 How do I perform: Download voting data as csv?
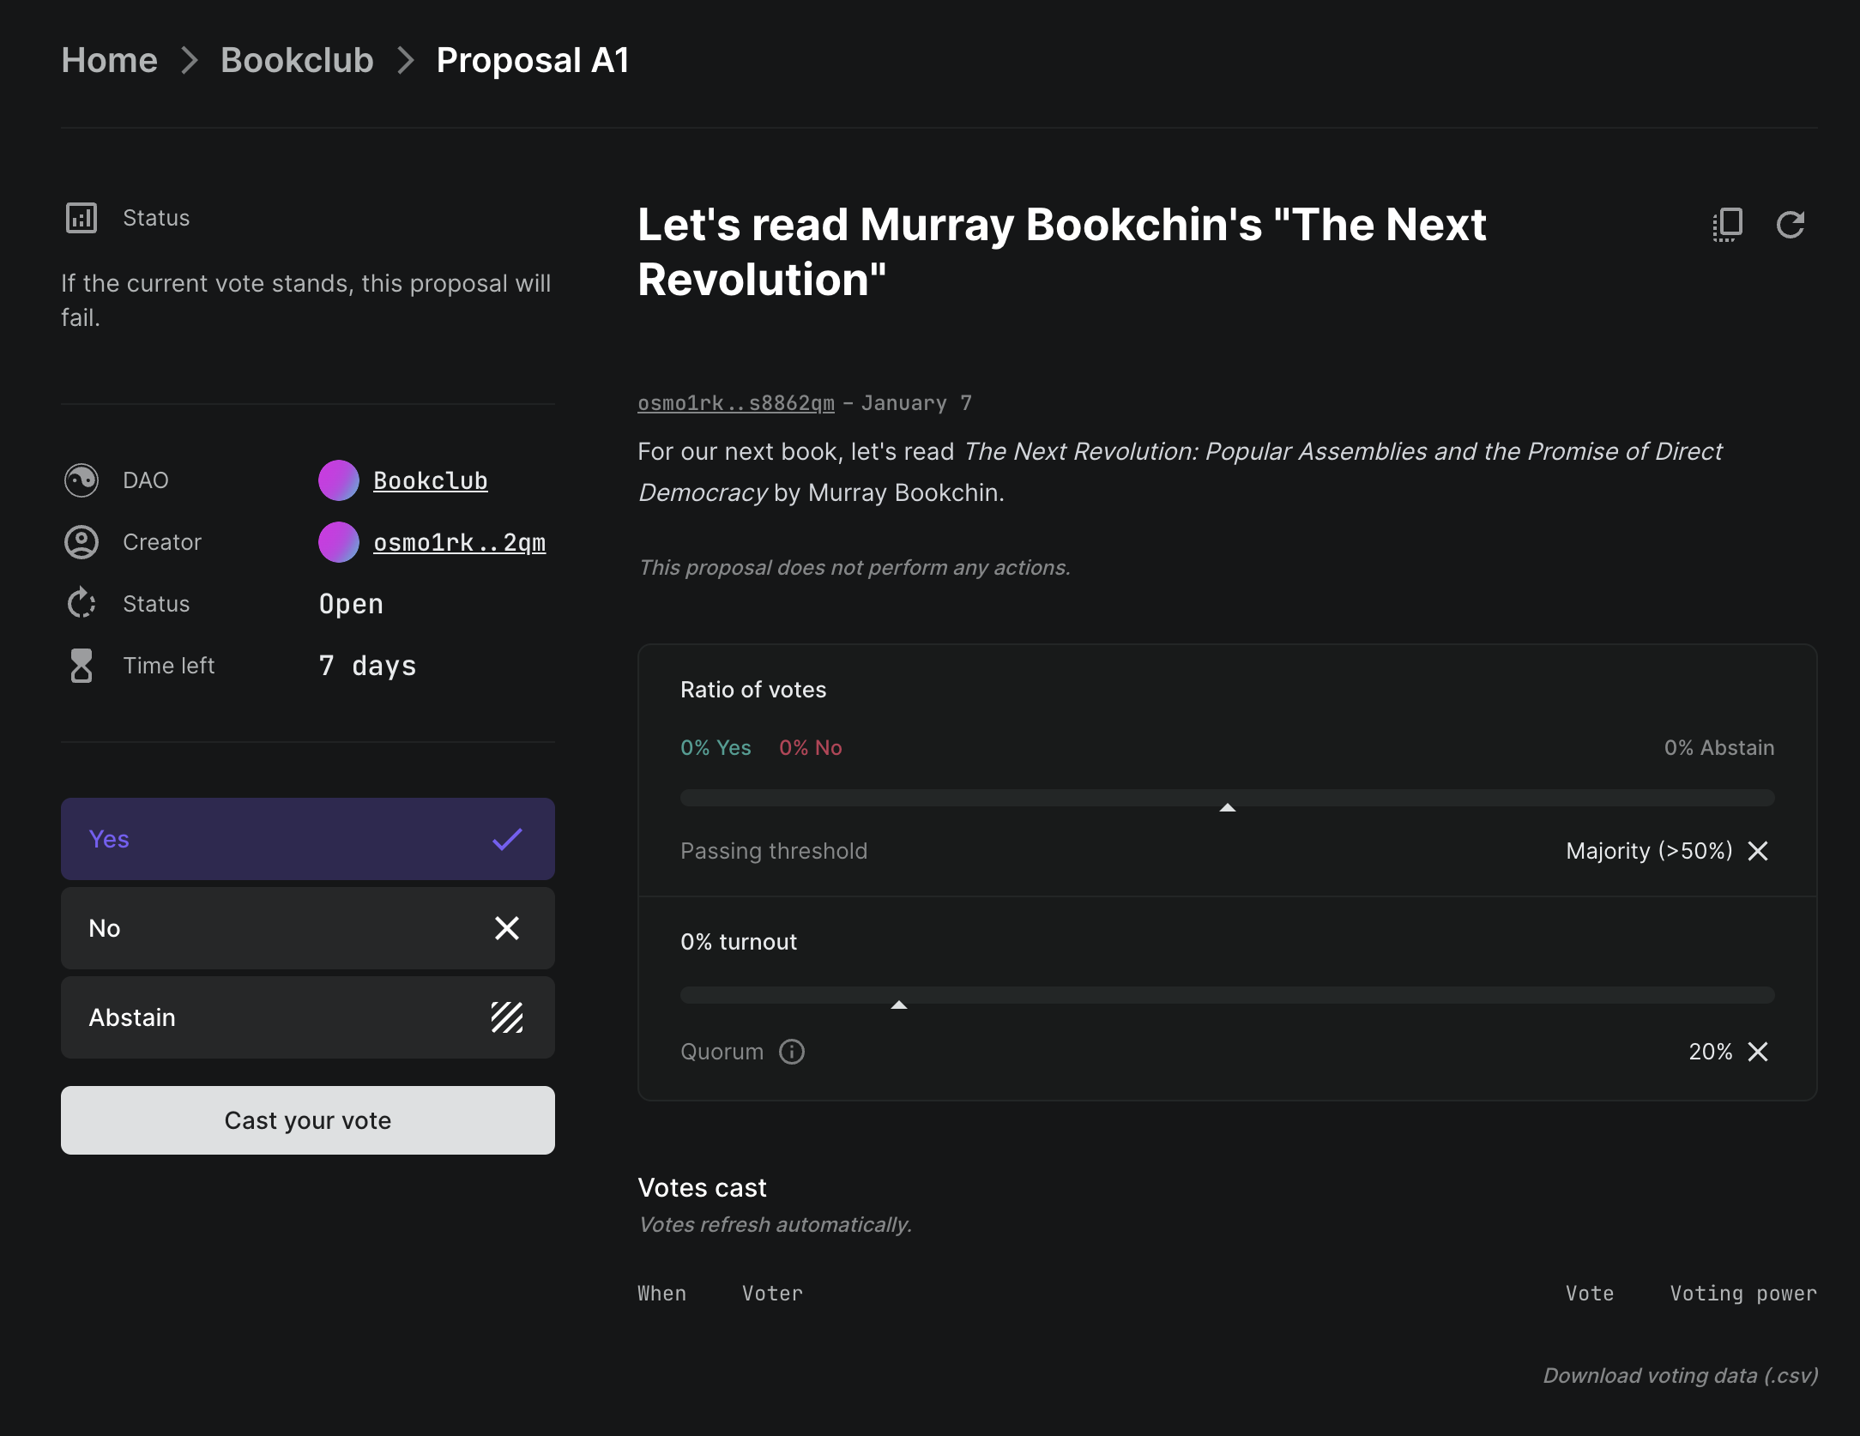pos(1680,1376)
